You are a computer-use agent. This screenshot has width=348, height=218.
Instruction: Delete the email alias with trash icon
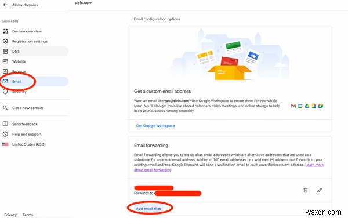click(306, 190)
